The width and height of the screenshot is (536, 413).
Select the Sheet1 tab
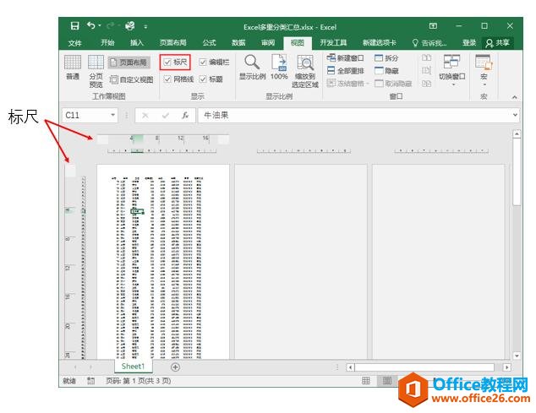pos(133,367)
